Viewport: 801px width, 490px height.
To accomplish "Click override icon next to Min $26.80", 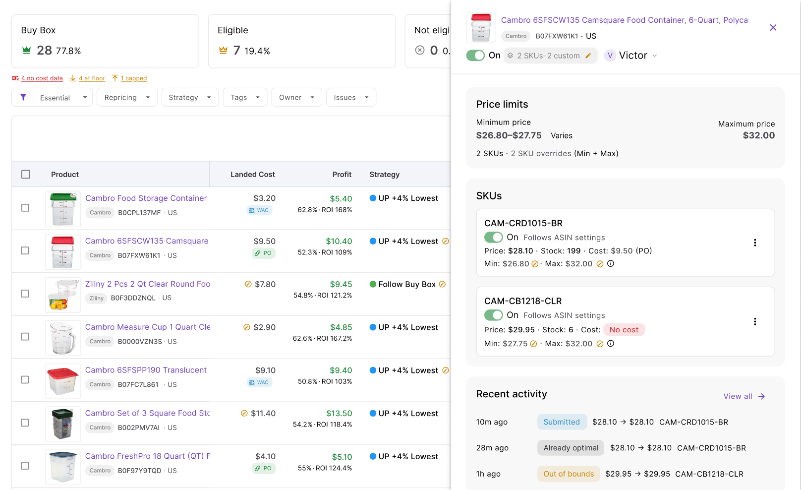I will pos(535,264).
